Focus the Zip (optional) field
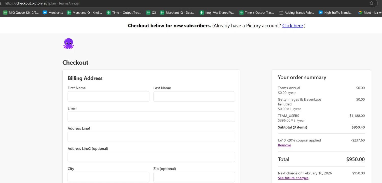This screenshot has width=382, height=183. [x=194, y=177]
